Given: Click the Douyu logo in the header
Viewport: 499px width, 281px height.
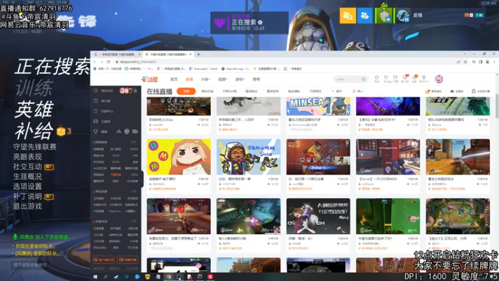Looking at the screenshot, I should coord(150,79).
